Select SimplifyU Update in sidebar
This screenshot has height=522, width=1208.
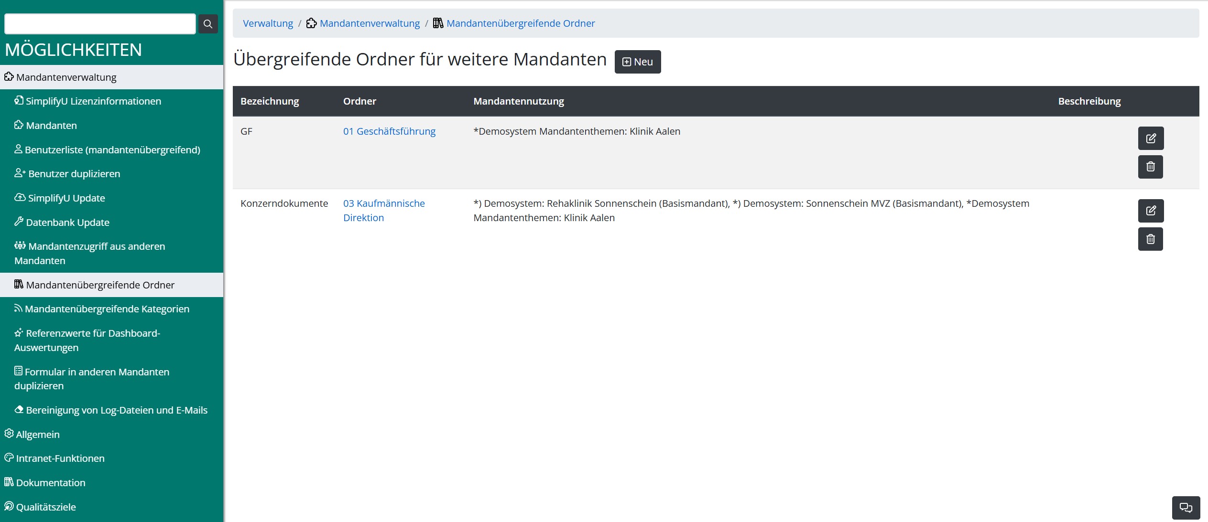point(66,198)
